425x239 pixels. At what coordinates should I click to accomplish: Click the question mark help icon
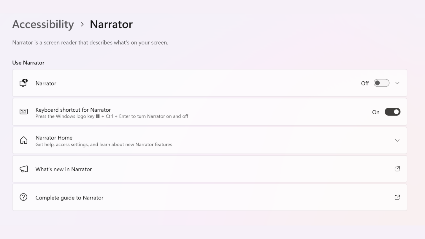tap(23, 197)
